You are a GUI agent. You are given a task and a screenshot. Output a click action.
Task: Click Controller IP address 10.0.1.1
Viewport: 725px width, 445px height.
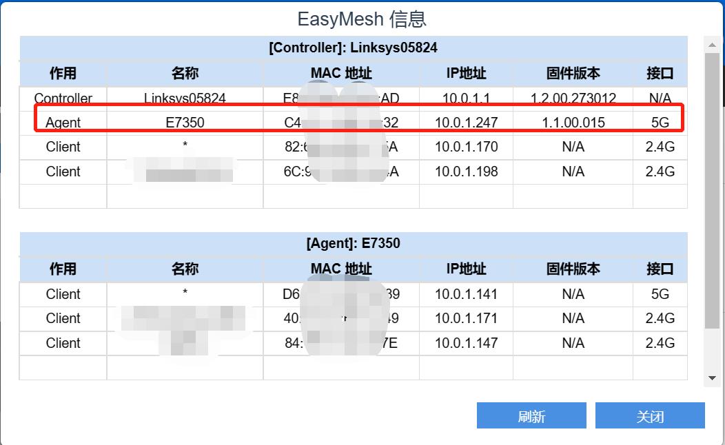[x=466, y=99]
